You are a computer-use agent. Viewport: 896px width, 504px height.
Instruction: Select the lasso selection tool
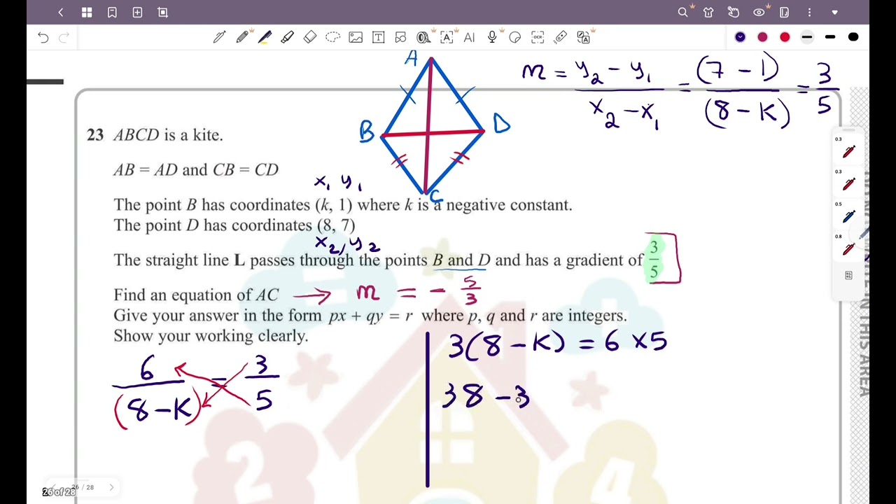pyautogui.click(x=332, y=37)
